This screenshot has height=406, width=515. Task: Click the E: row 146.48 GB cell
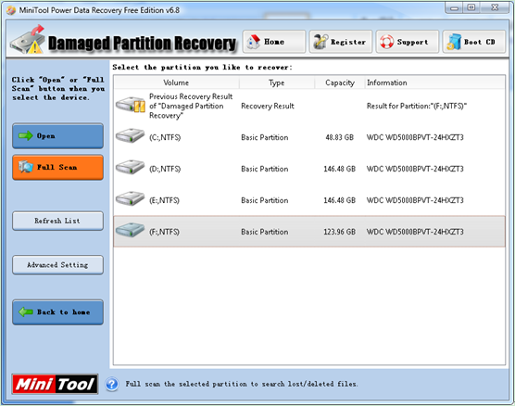click(x=340, y=200)
